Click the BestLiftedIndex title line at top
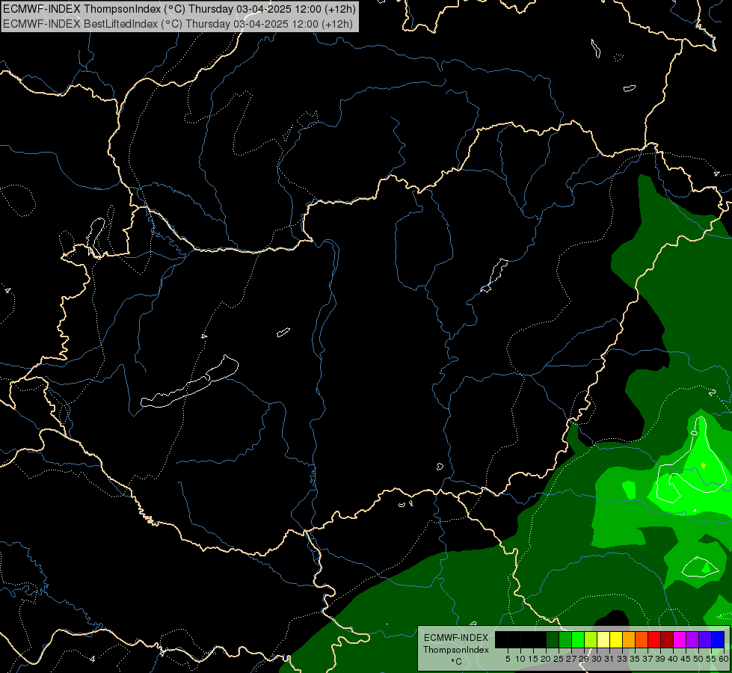Viewport: 732px width, 673px height. pos(178,24)
